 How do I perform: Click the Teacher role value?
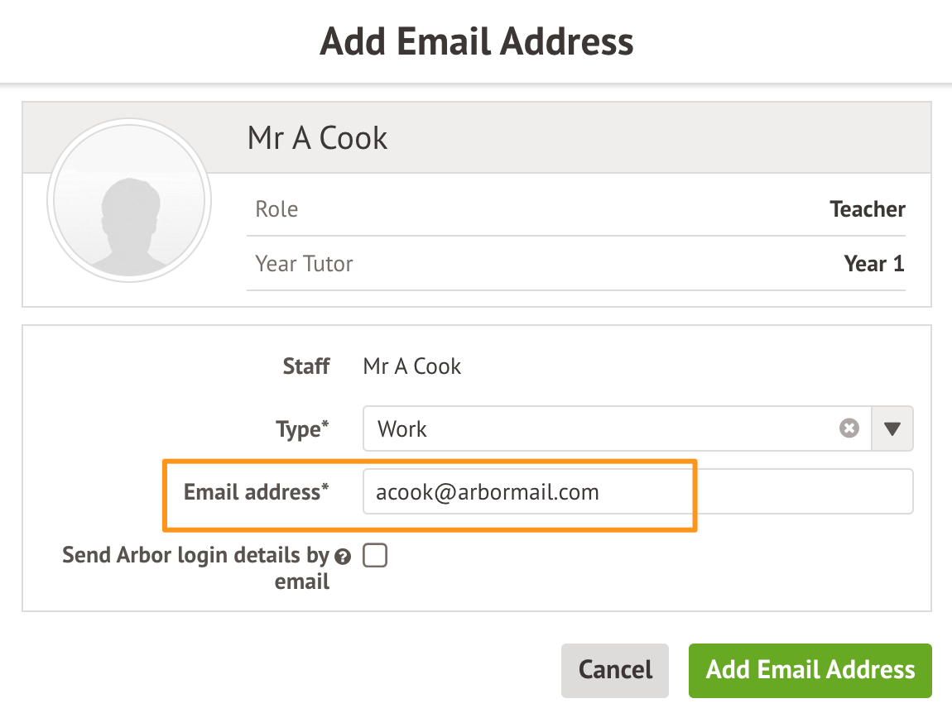868,209
